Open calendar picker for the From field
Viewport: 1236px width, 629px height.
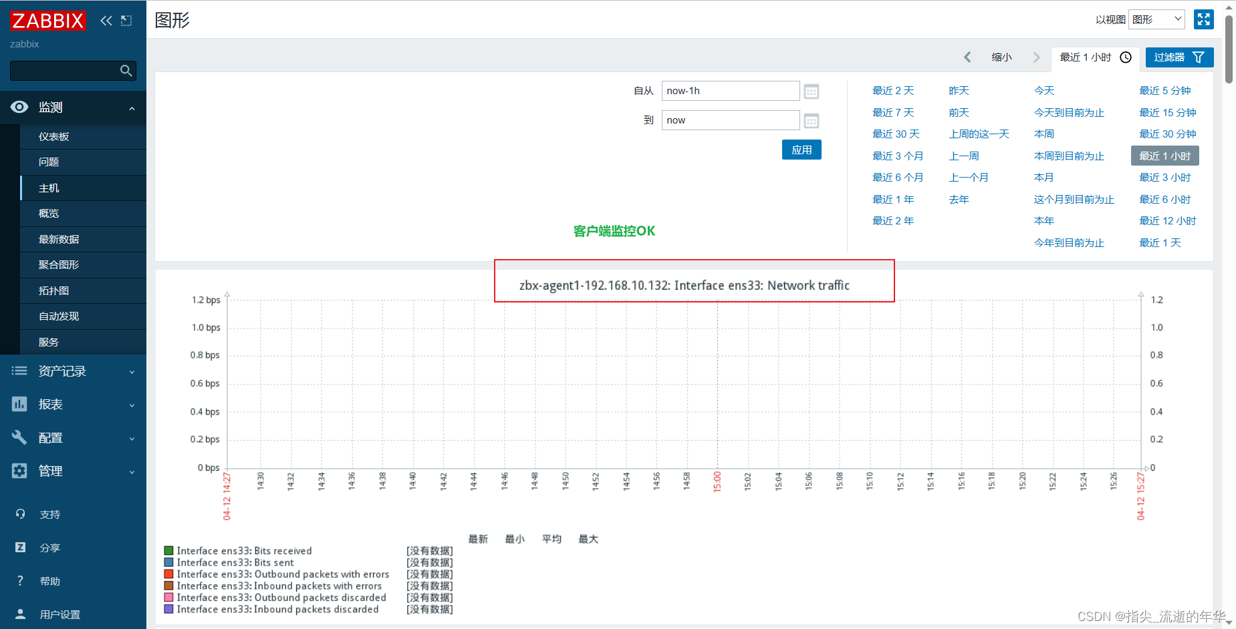pos(812,91)
